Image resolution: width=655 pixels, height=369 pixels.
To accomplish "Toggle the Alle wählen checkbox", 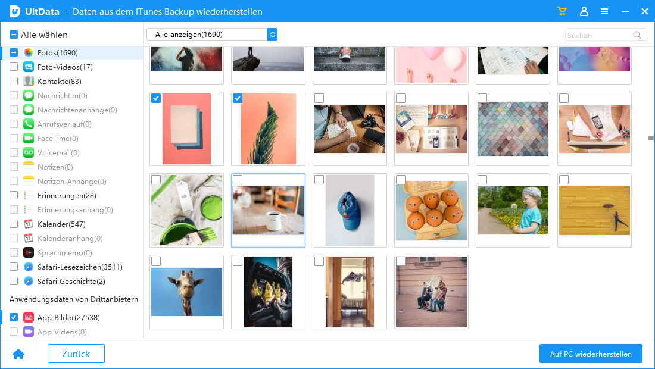I will [x=14, y=35].
